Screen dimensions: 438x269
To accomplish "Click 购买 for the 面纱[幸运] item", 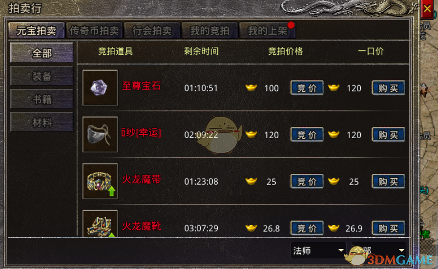I will [x=388, y=135].
